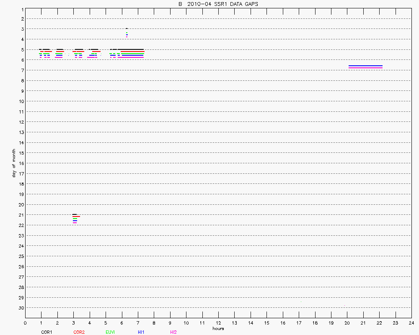
Task: Click the magenta HI2 legend label
Action: pyautogui.click(x=173, y=332)
